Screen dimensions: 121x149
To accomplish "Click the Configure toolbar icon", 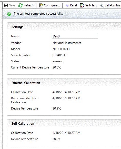I will click(x=41, y=5).
